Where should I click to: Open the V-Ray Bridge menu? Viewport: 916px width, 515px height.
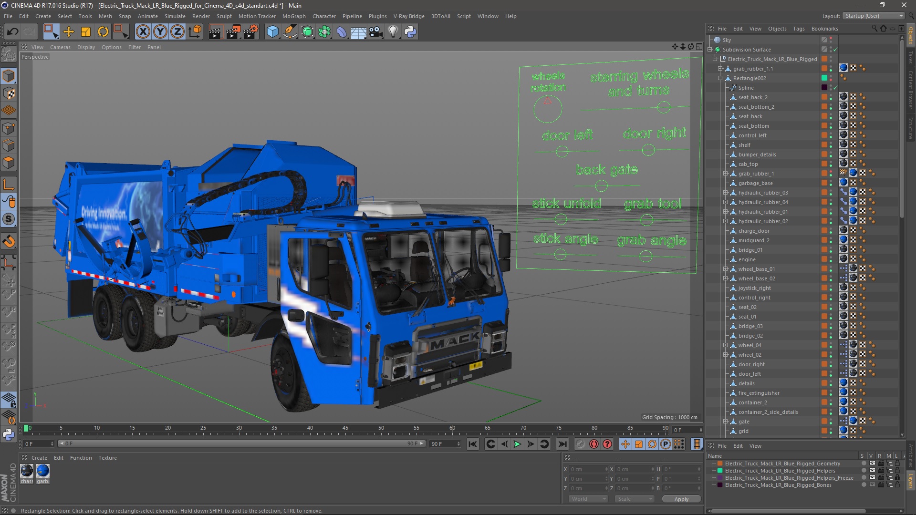pos(409,16)
